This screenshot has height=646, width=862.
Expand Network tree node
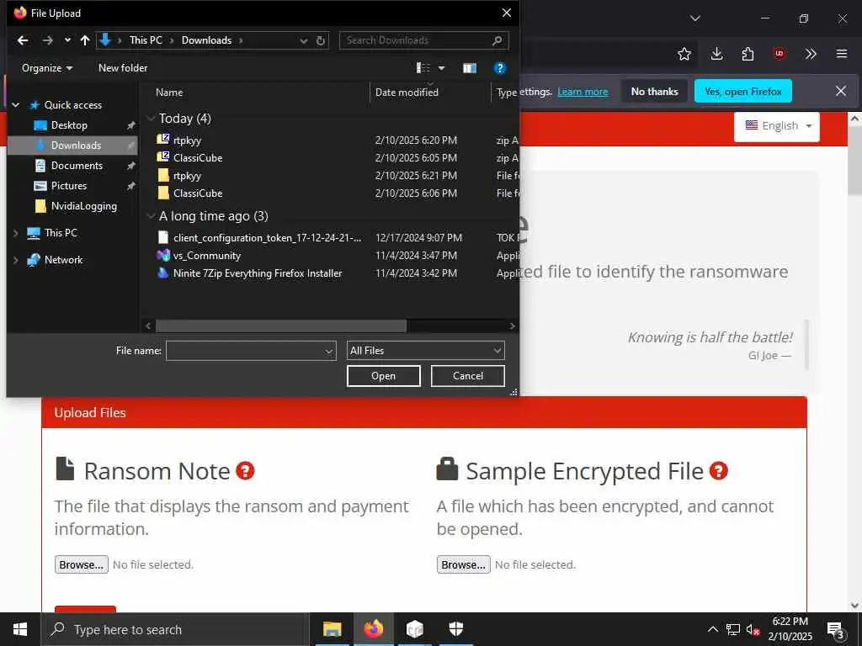tap(16, 261)
